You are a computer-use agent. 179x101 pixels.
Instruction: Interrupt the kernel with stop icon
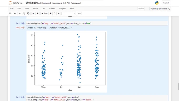pyautogui.click(x=51, y=13)
